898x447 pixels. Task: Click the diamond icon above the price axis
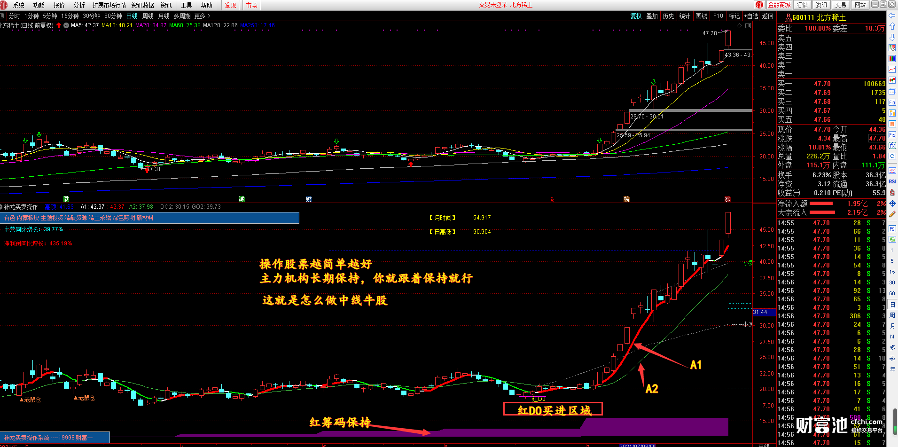(x=740, y=25)
